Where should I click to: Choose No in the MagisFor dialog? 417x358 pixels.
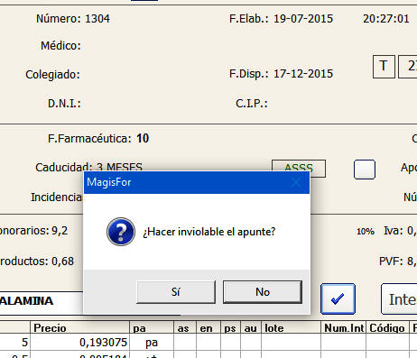(263, 292)
